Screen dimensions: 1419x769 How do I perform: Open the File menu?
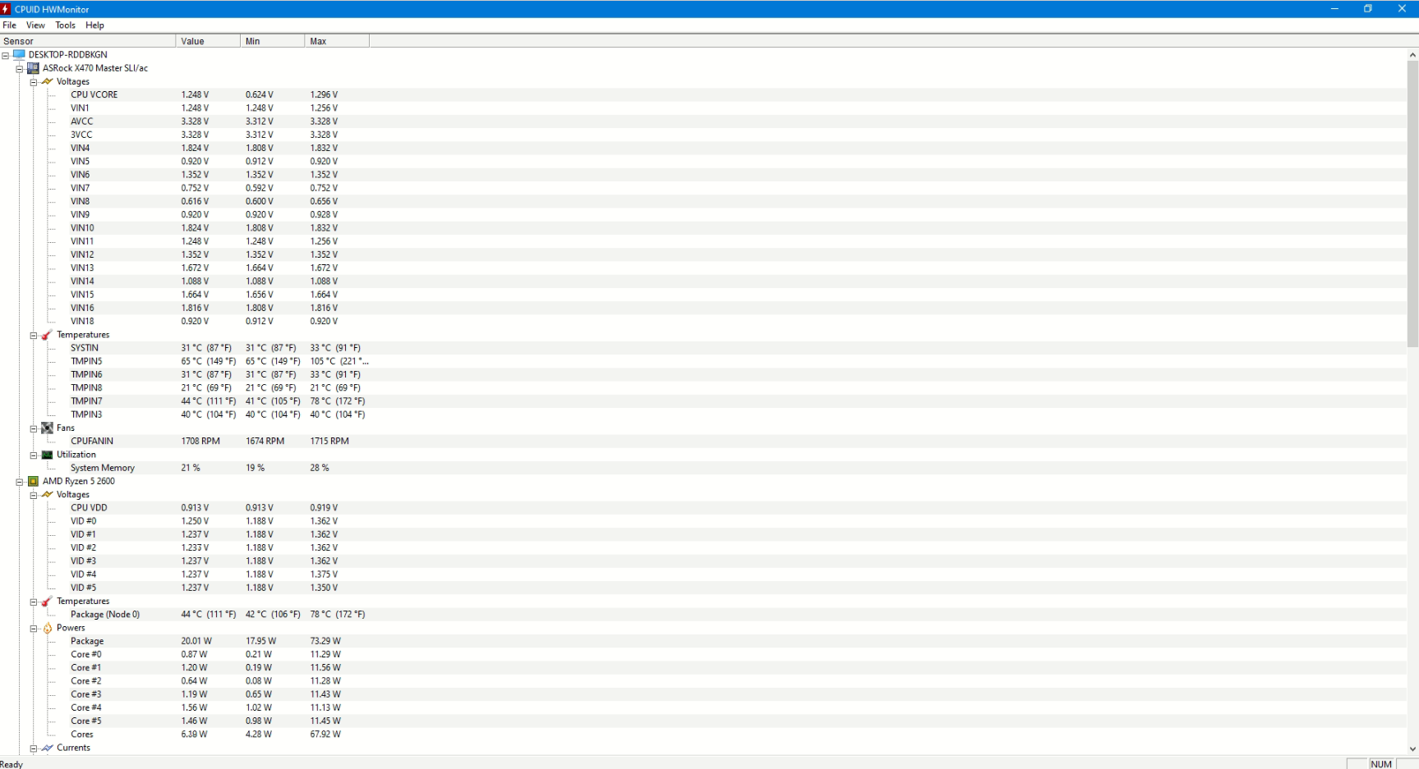pos(10,25)
